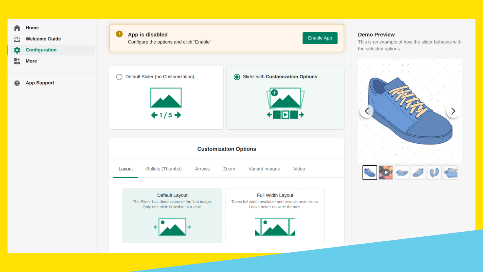The image size is (483, 272).
Task: Switch to the Bullets (Thumbs) tab
Action: [164, 169]
